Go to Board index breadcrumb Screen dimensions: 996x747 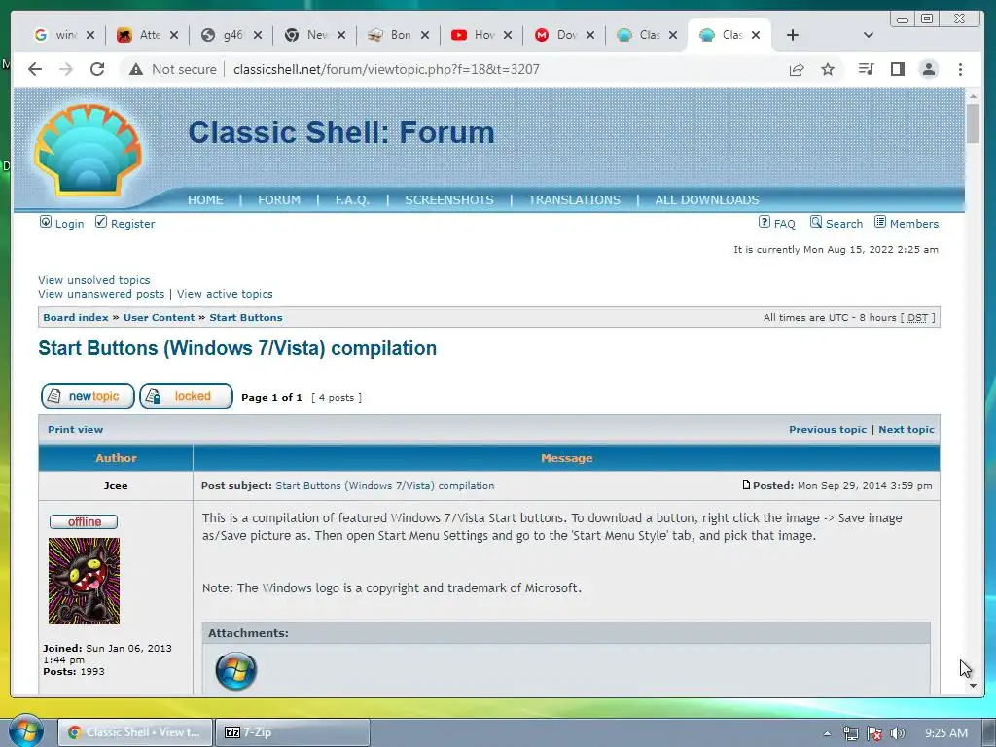[x=76, y=318]
